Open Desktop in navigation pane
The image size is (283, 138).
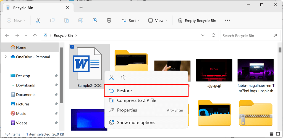[x=23, y=76]
